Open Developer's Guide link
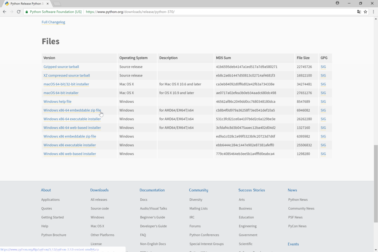The height and width of the screenshot is (252, 378). click(153, 226)
